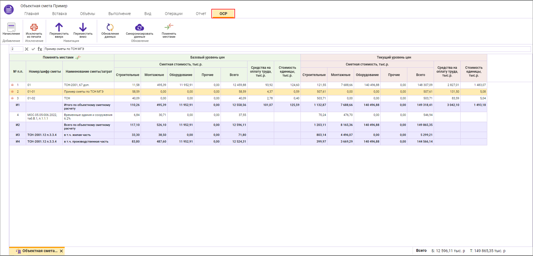This screenshot has height=256, width=533.
Task: Open the Выполнение ribbon tab
Action: 120,14
